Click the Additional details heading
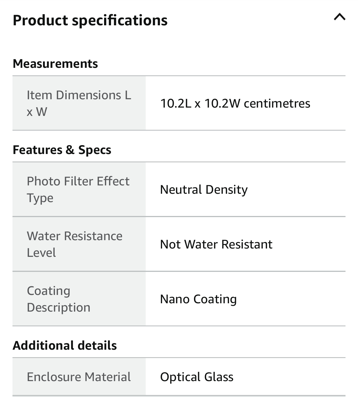Screen dimensions: 358x405 tap(65, 346)
